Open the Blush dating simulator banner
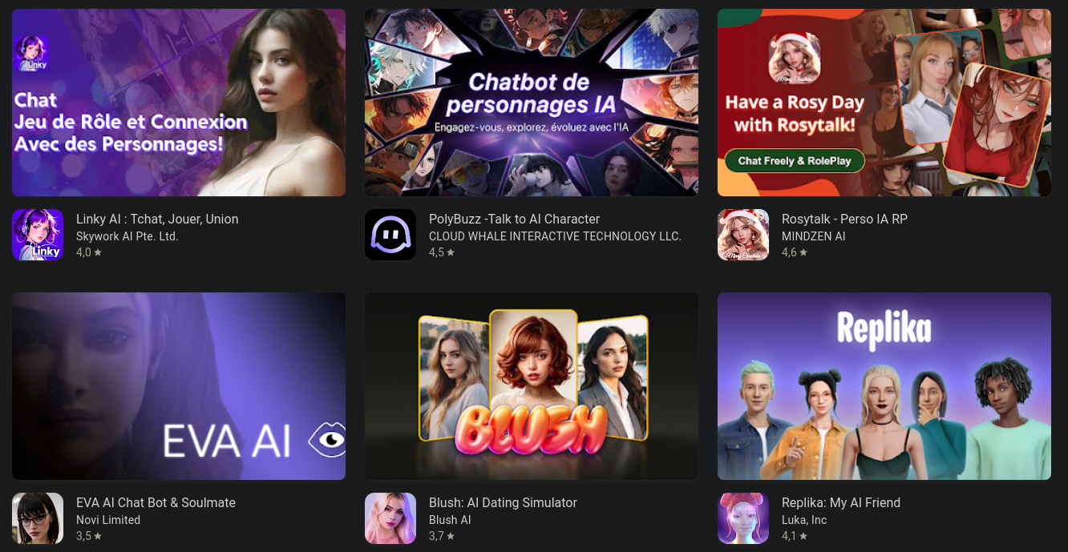Screen dimensions: 1068x552 [x=532, y=386]
